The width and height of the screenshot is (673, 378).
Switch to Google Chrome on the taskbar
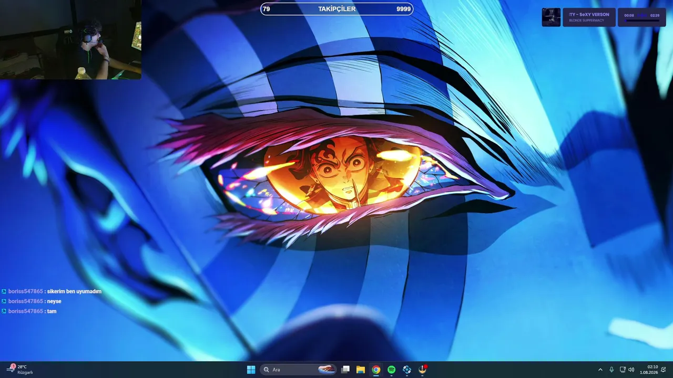pyautogui.click(x=376, y=370)
